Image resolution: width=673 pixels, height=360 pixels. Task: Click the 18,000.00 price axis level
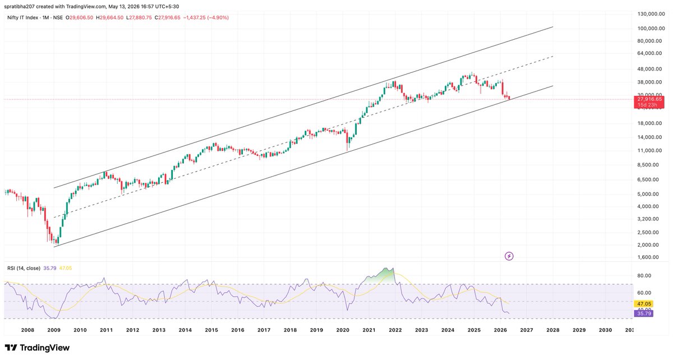[x=650, y=123]
